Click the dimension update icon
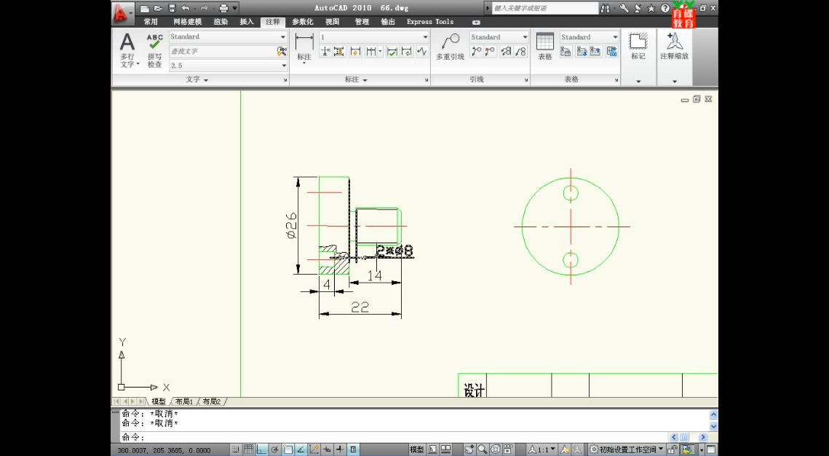Viewport: 829px width, 456px height. (407, 51)
